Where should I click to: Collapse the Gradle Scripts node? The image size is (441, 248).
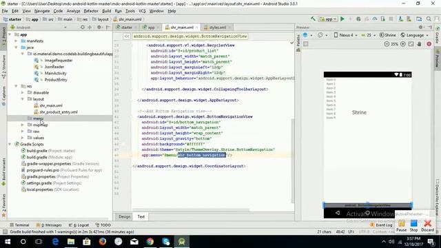[x=10, y=144]
